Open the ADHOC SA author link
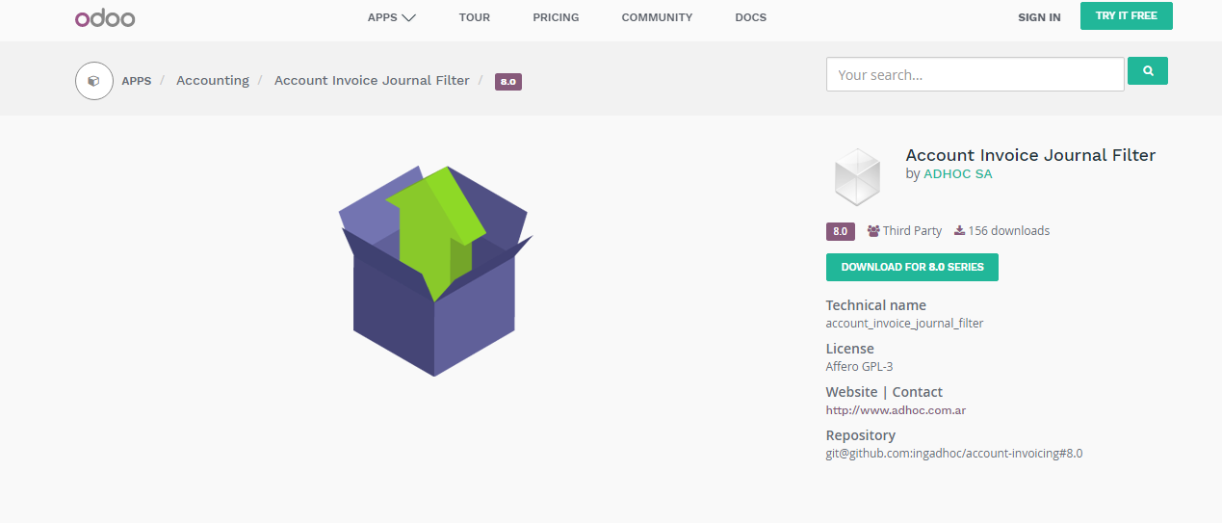Screen dimensions: 1222x523 click(957, 174)
